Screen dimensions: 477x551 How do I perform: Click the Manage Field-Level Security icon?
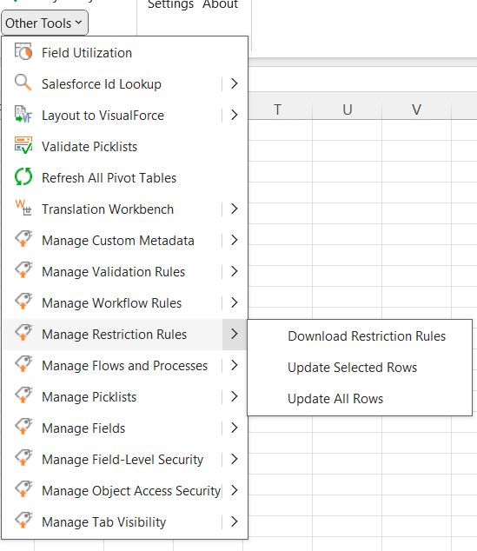[x=23, y=459]
